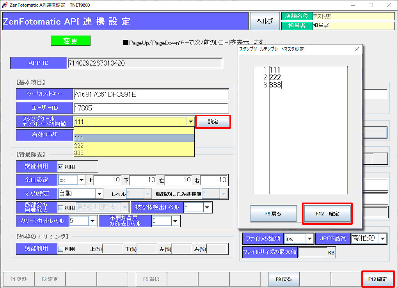Open the JPEG quality dropdown
The height and width of the screenshot is (288, 398).
point(383,238)
